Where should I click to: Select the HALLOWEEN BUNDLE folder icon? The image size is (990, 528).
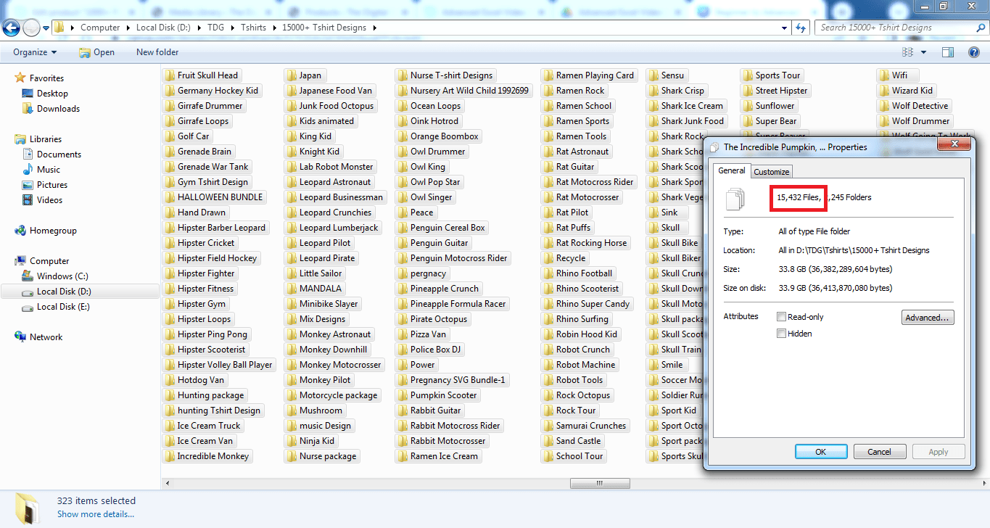pos(169,197)
